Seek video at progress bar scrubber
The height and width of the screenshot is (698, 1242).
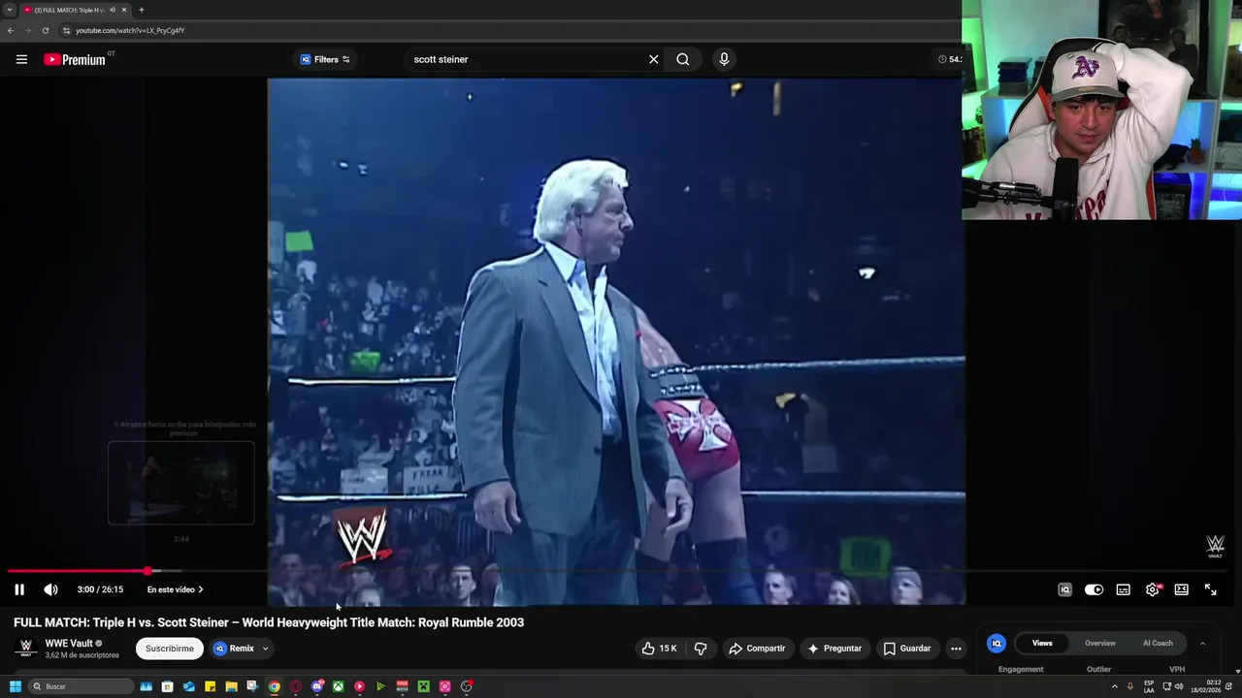(x=147, y=571)
